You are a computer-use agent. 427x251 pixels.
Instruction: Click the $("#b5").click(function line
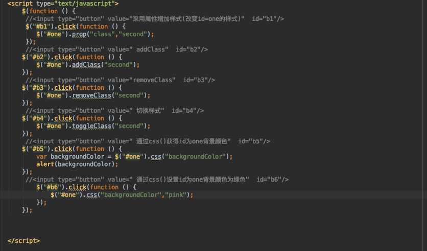(x=72, y=149)
